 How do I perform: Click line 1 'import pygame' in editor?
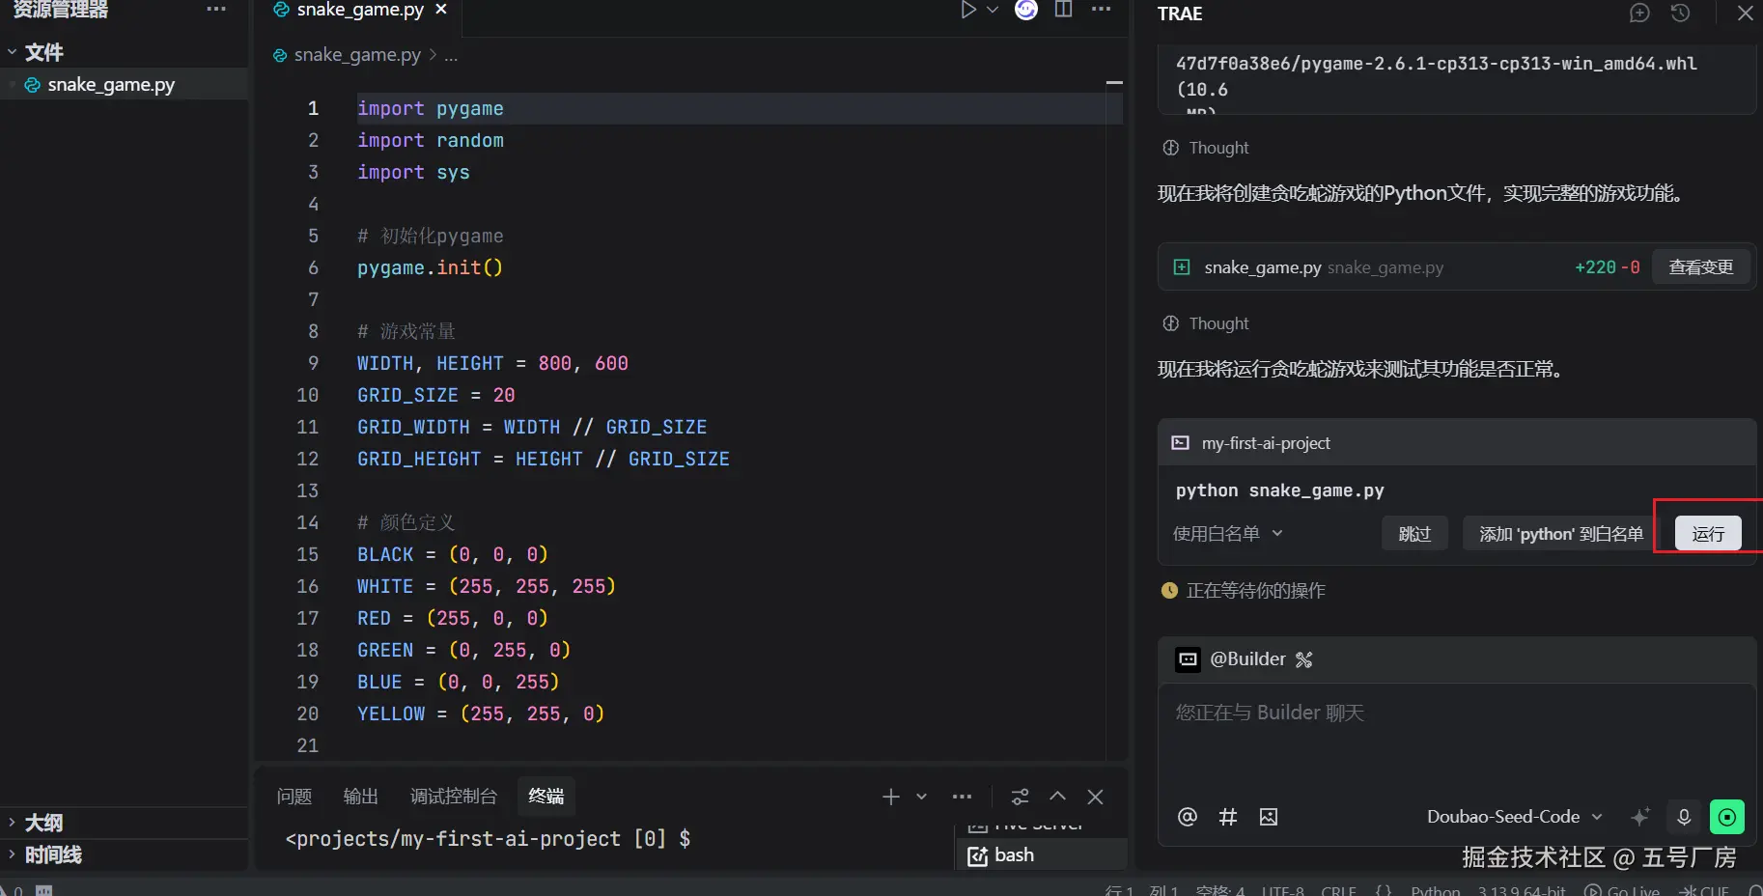tap(431, 108)
